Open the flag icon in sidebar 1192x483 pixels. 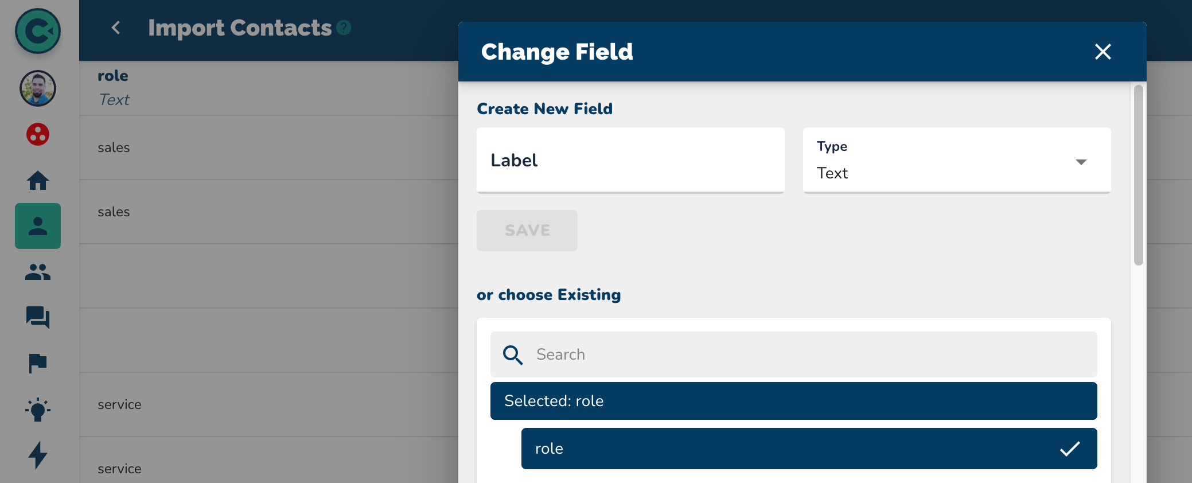tap(38, 363)
